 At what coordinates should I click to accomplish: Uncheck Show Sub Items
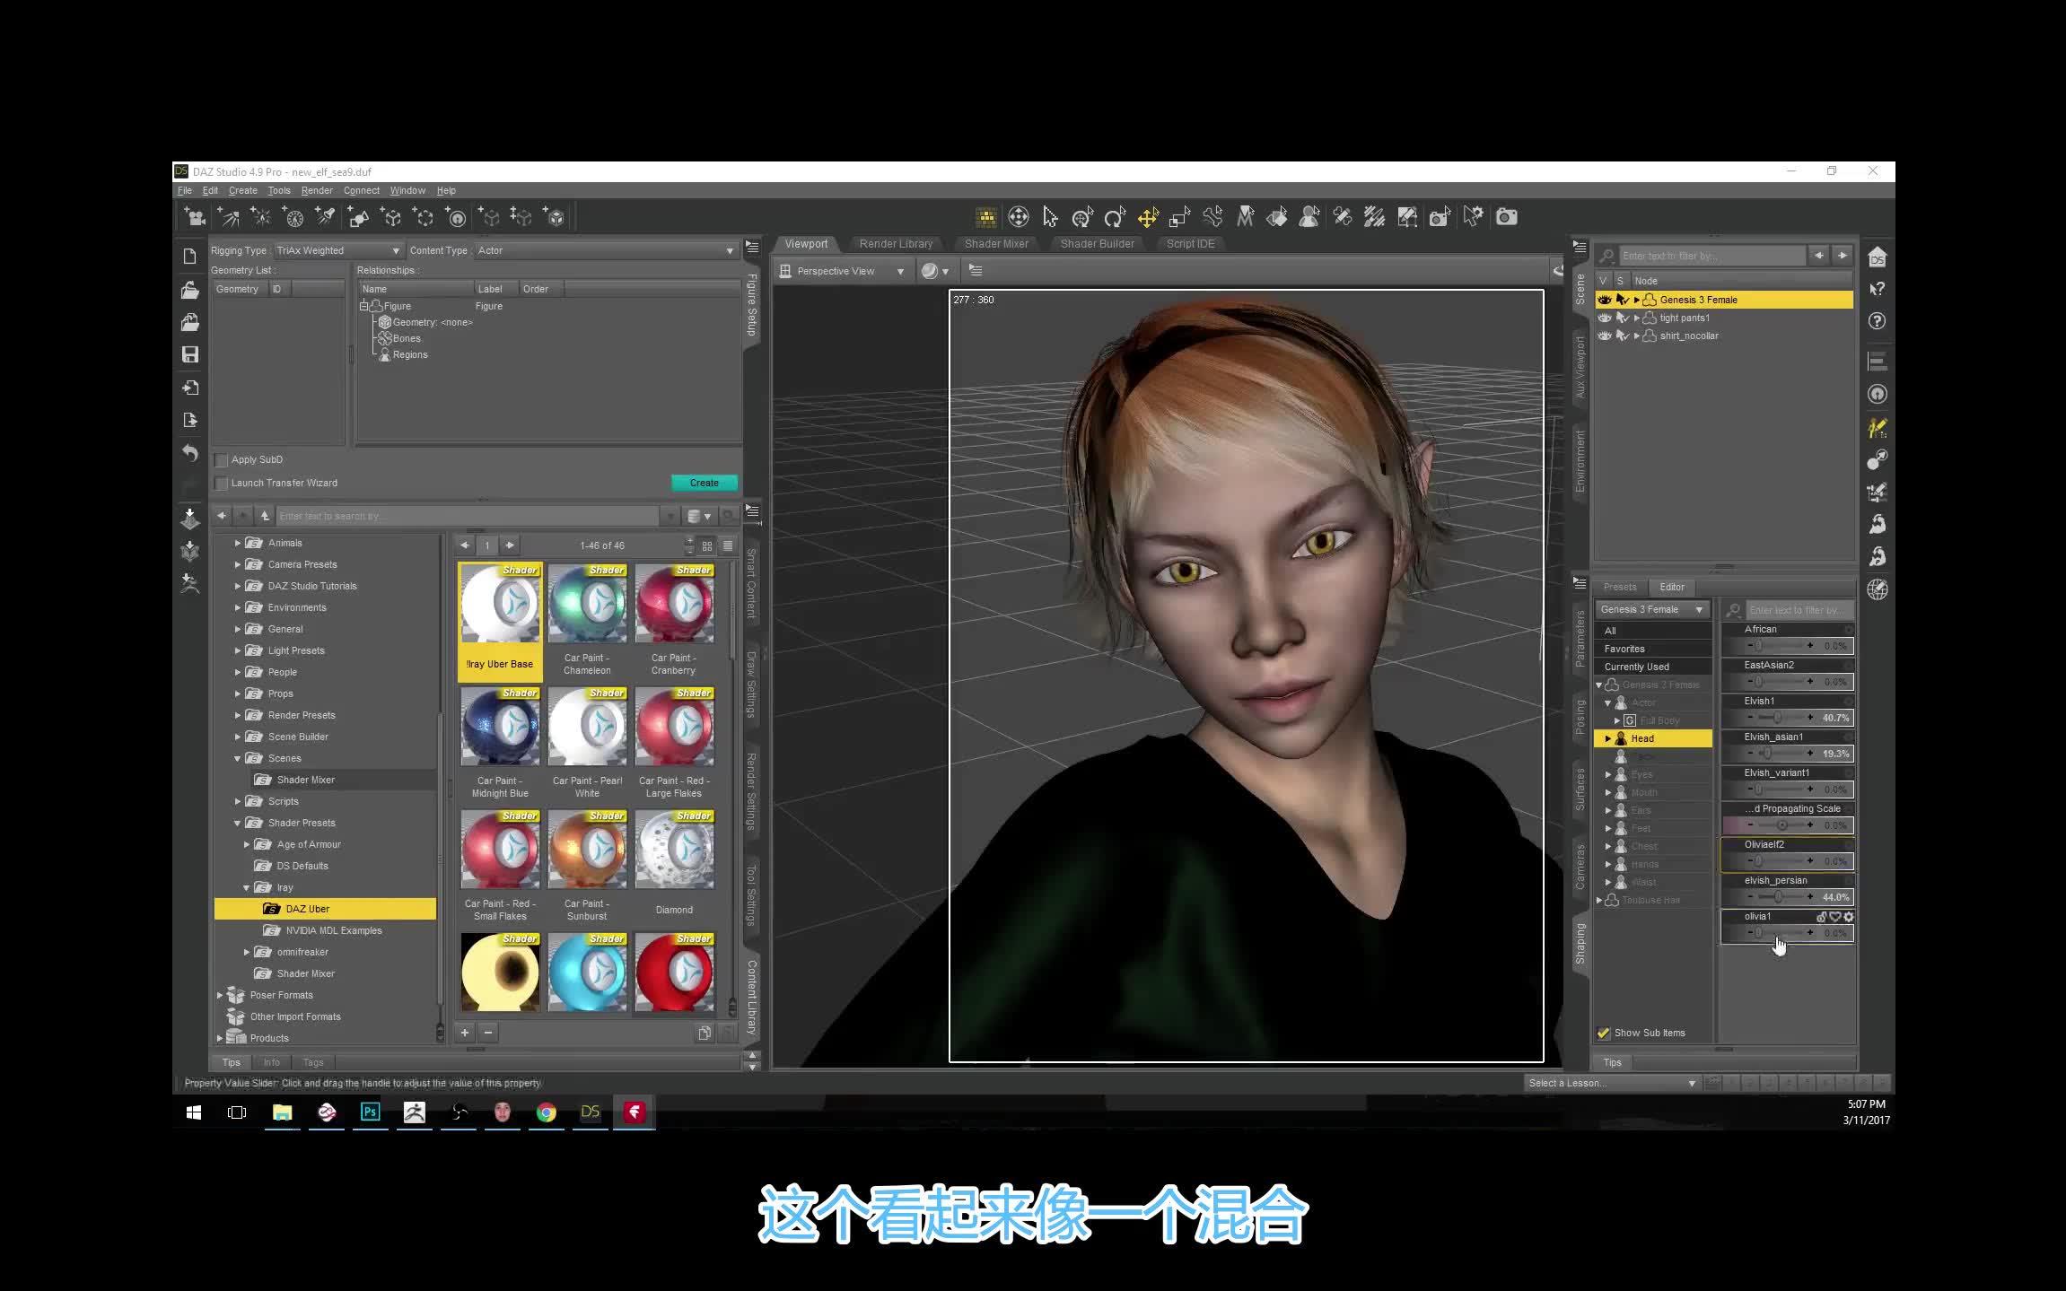point(1604,1033)
